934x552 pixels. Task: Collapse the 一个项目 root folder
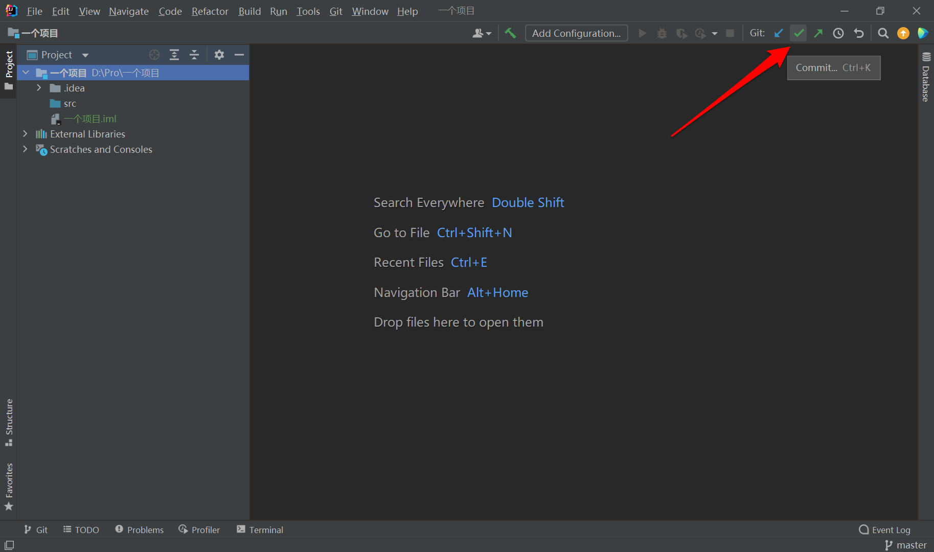click(26, 73)
